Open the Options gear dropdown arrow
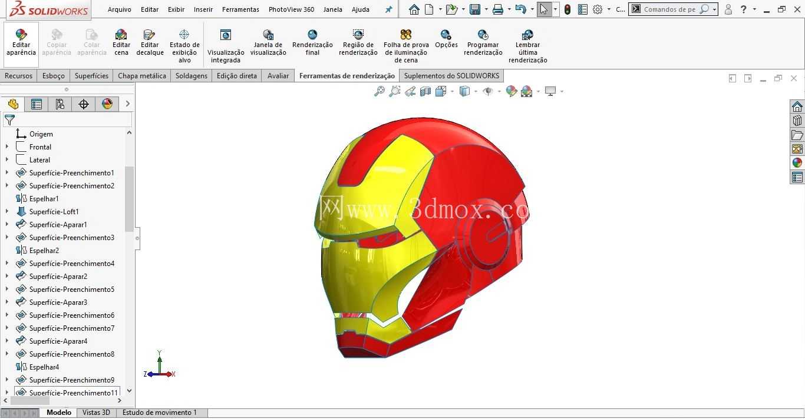 [x=608, y=9]
